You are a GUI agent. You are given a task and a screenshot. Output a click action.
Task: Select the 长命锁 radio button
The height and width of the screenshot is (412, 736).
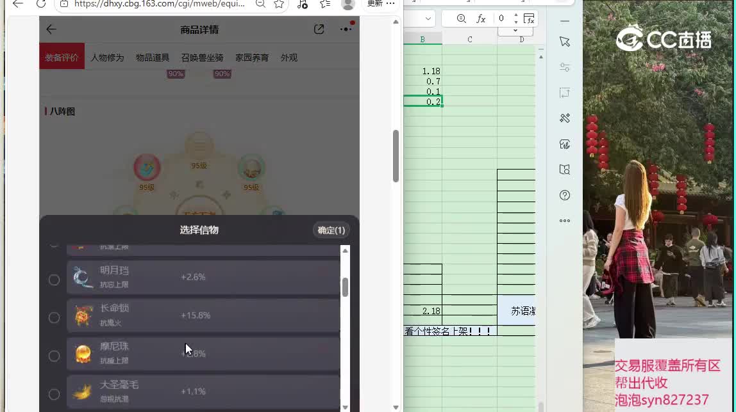click(x=54, y=317)
